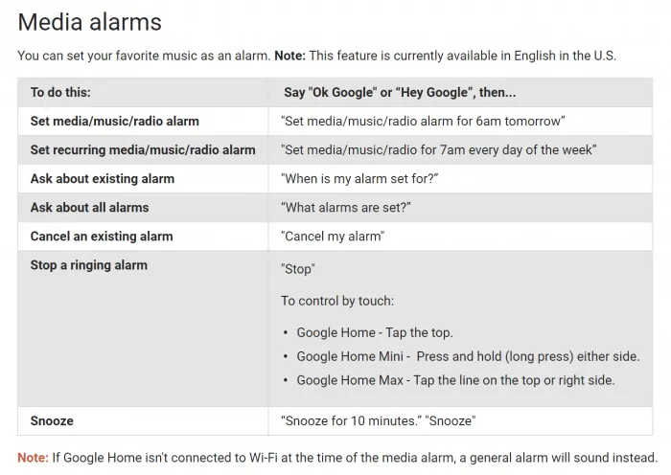
Task: Select the 'Stop a ringing alarm' label
Action: pyautogui.click(x=88, y=265)
